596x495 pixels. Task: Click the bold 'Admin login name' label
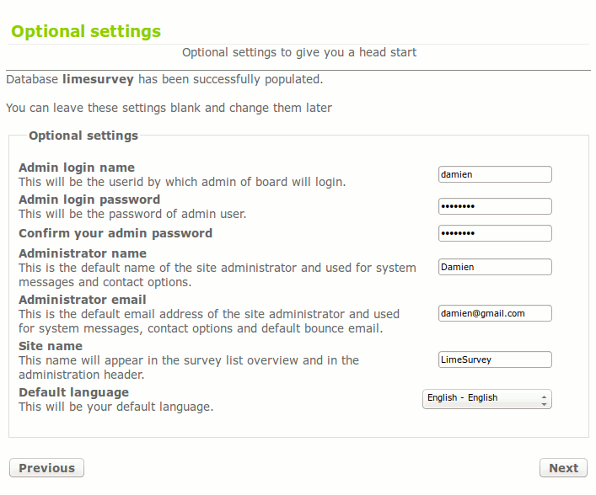tap(77, 168)
